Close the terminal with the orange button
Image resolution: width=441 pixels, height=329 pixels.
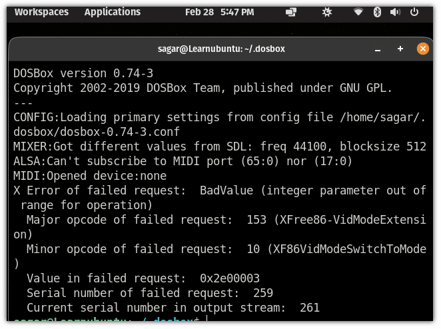point(422,49)
